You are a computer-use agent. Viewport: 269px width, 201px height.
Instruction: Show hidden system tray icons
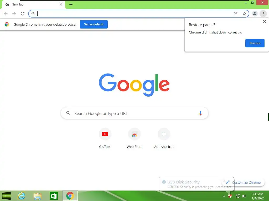[x=224, y=196]
